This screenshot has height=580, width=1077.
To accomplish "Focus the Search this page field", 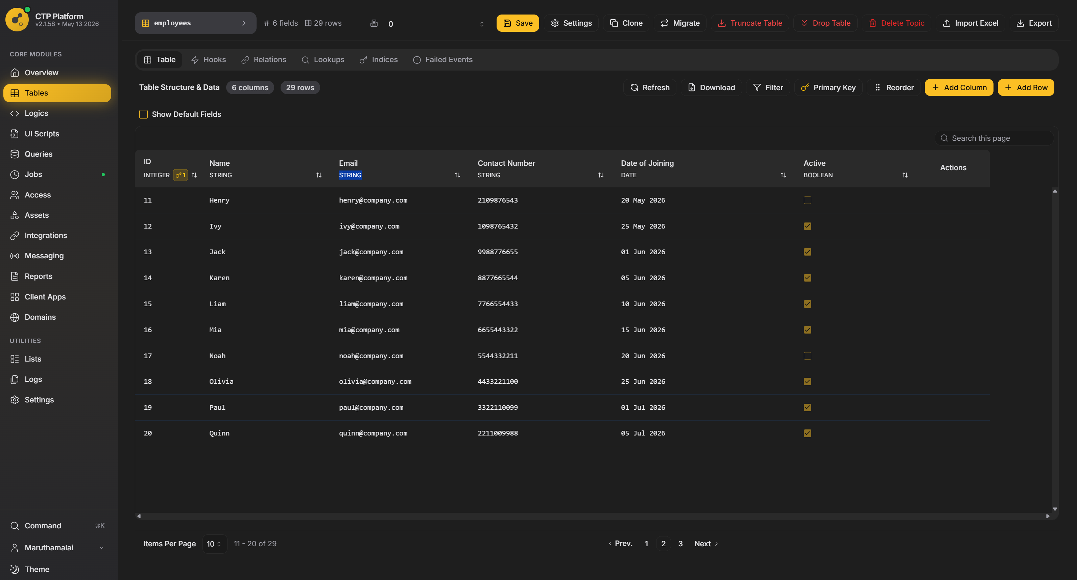I will (x=994, y=138).
